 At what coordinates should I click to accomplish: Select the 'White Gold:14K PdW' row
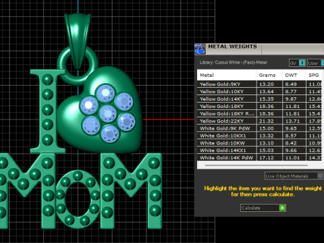pyautogui.click(x=260, y=157)
